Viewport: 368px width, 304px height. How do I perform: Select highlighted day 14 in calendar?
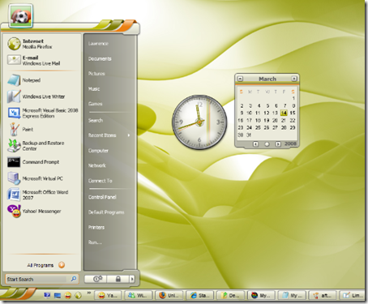tap(284, 113)
